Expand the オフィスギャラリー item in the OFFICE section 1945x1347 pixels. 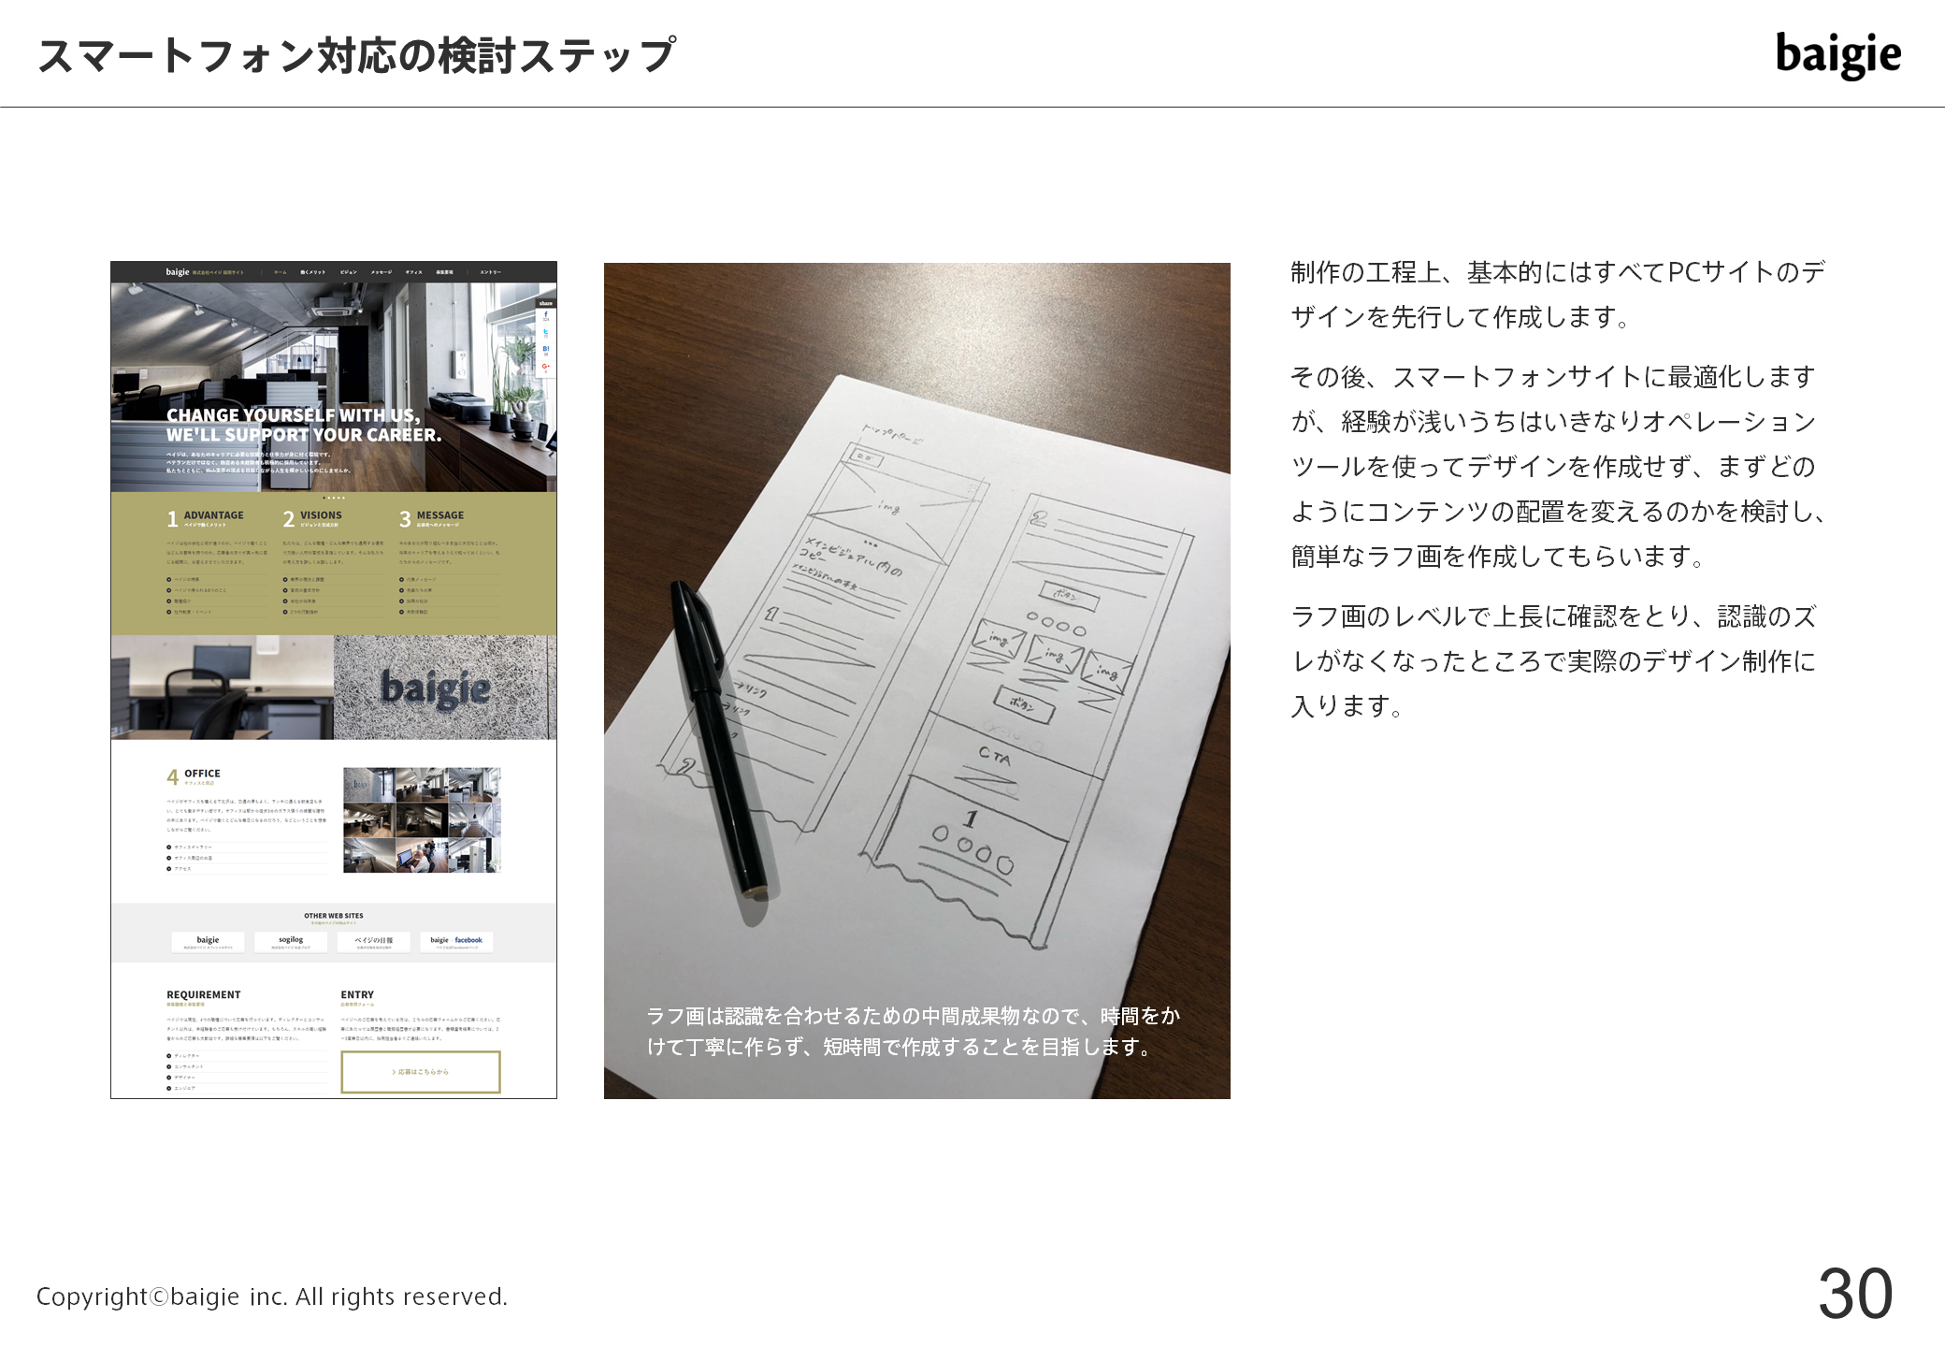click(x=187, y=847)
